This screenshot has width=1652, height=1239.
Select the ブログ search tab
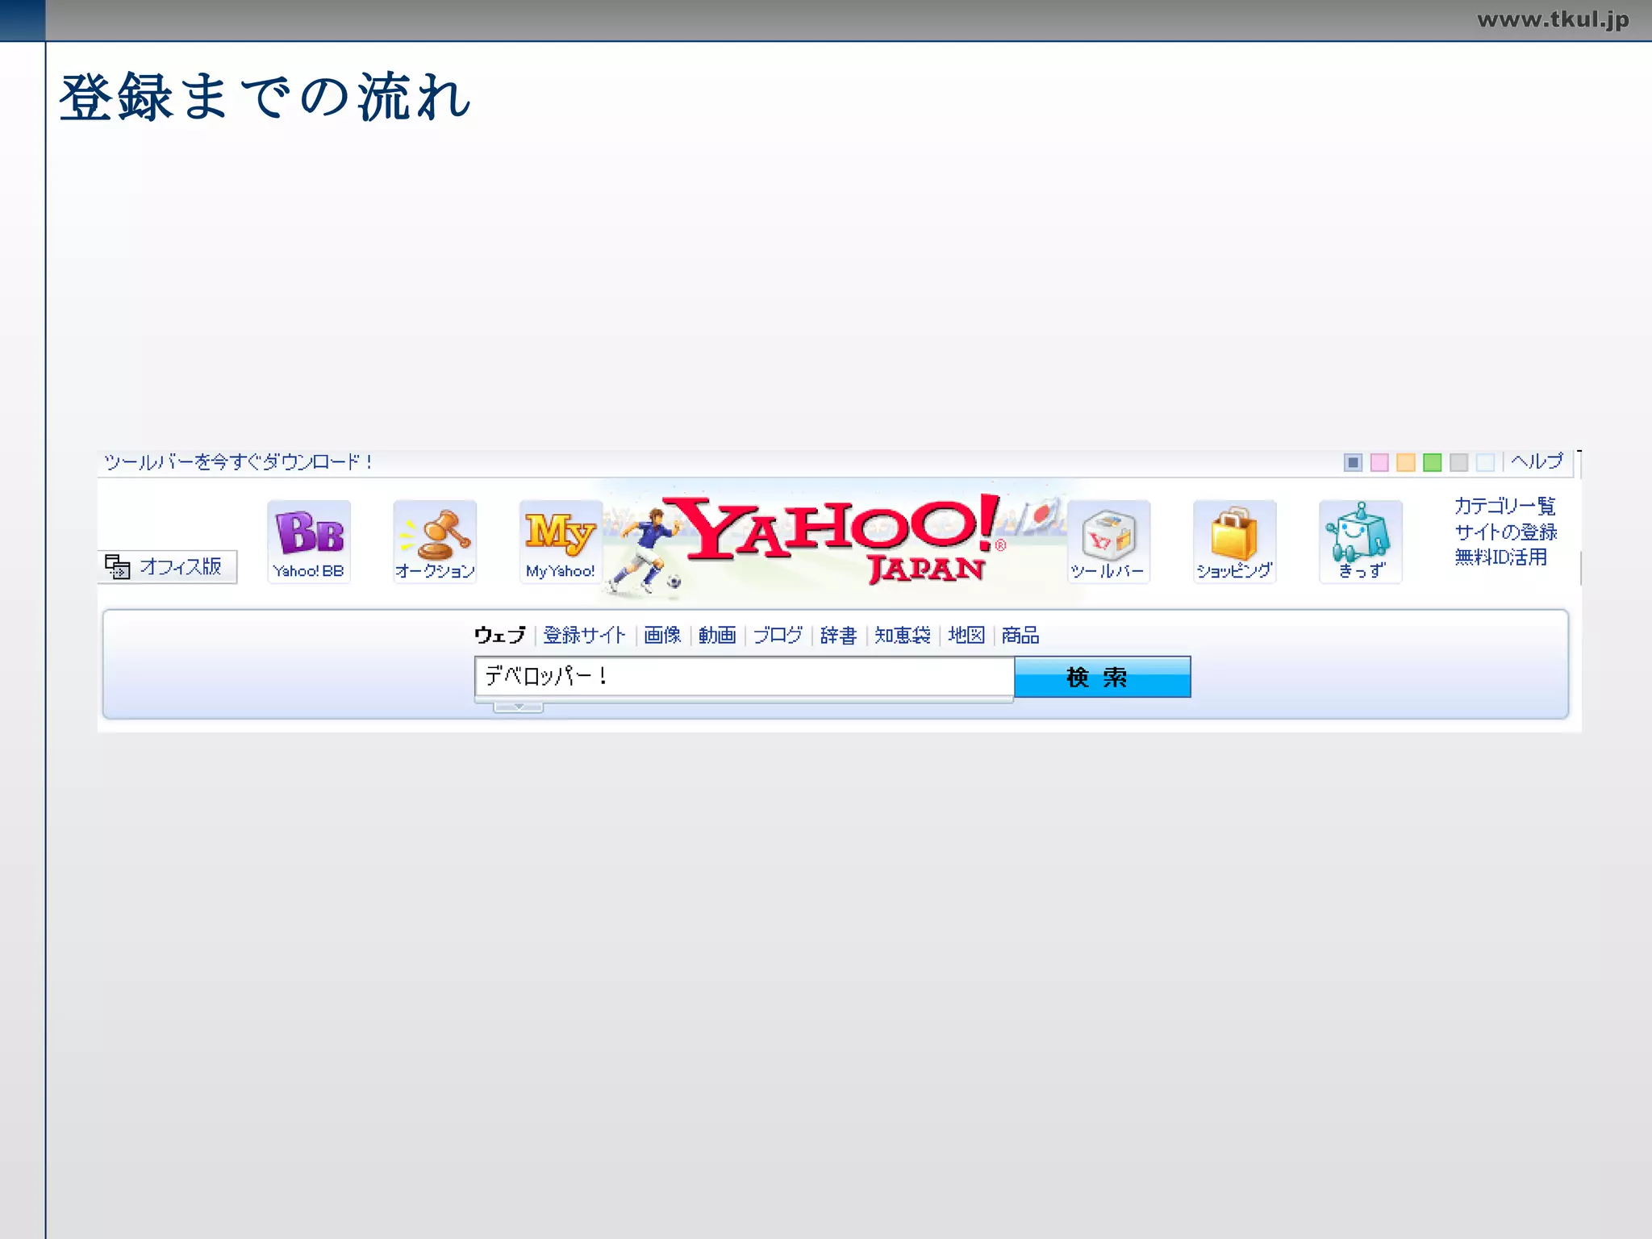click(778, 636)
